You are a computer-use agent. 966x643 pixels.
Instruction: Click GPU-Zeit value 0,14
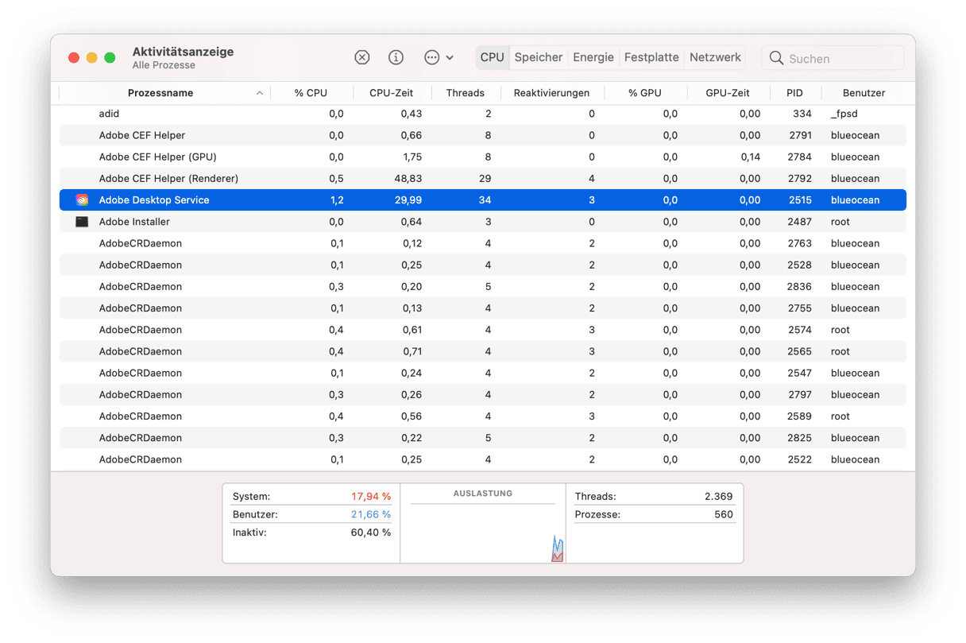[750, 157]
